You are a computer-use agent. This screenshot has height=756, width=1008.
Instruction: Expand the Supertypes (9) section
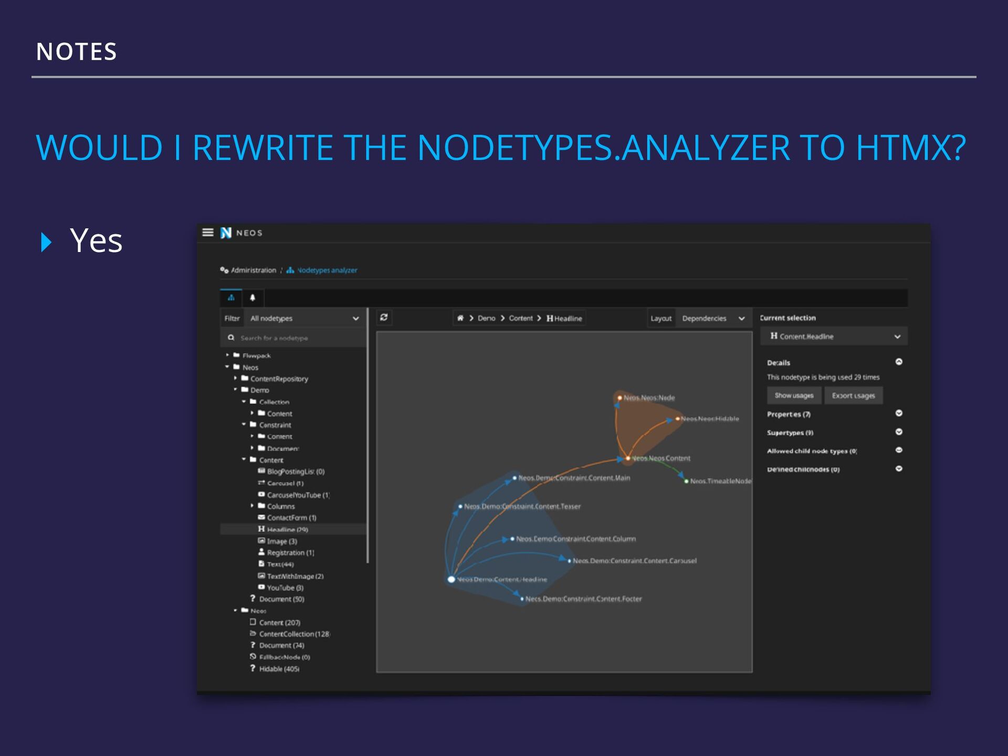[899, 432]
